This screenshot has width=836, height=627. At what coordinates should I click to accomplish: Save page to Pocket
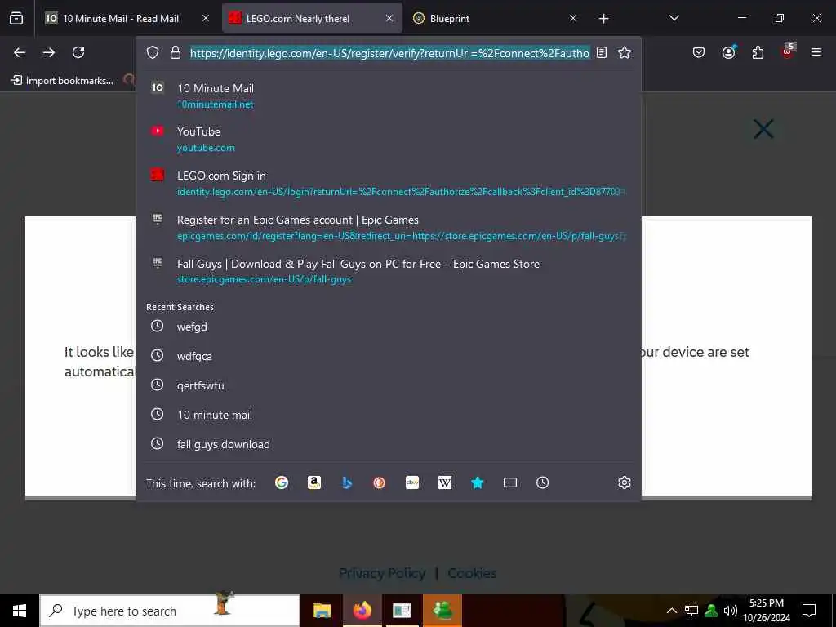tap(699, 52)
